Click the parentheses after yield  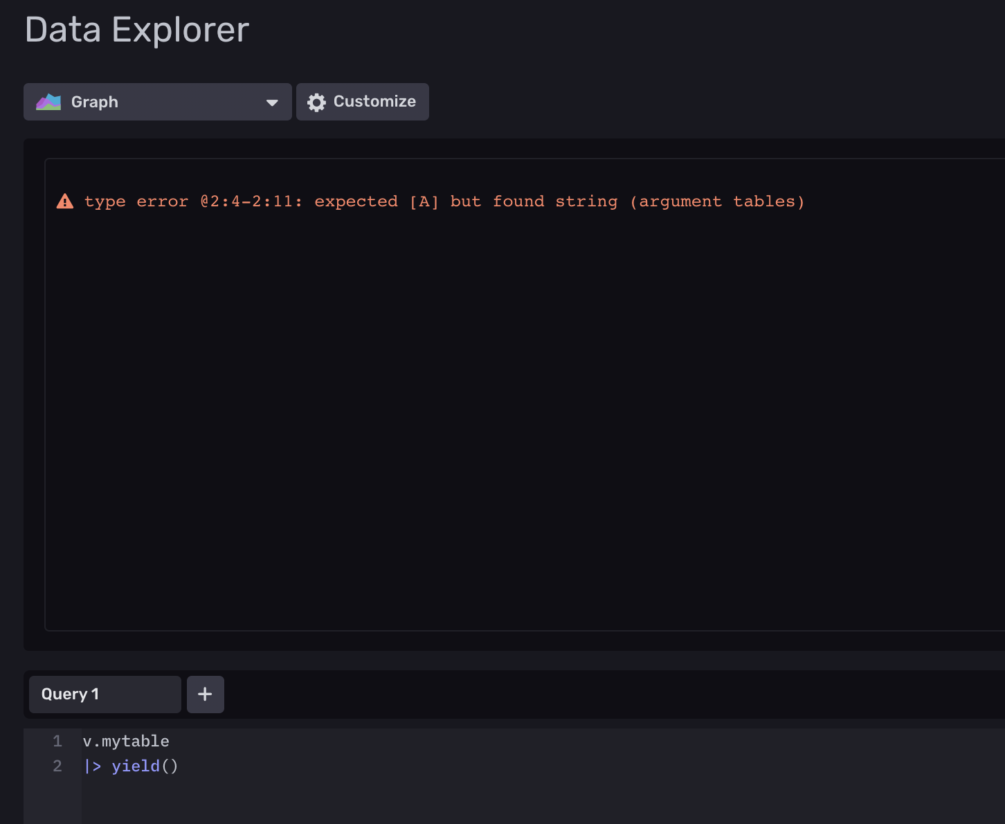click(171, 766)
